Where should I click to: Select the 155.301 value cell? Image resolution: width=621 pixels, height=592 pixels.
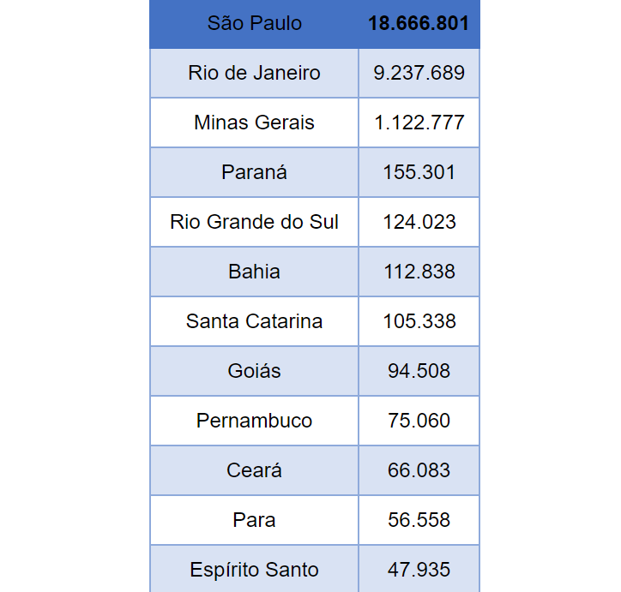[x=419, y=172]
